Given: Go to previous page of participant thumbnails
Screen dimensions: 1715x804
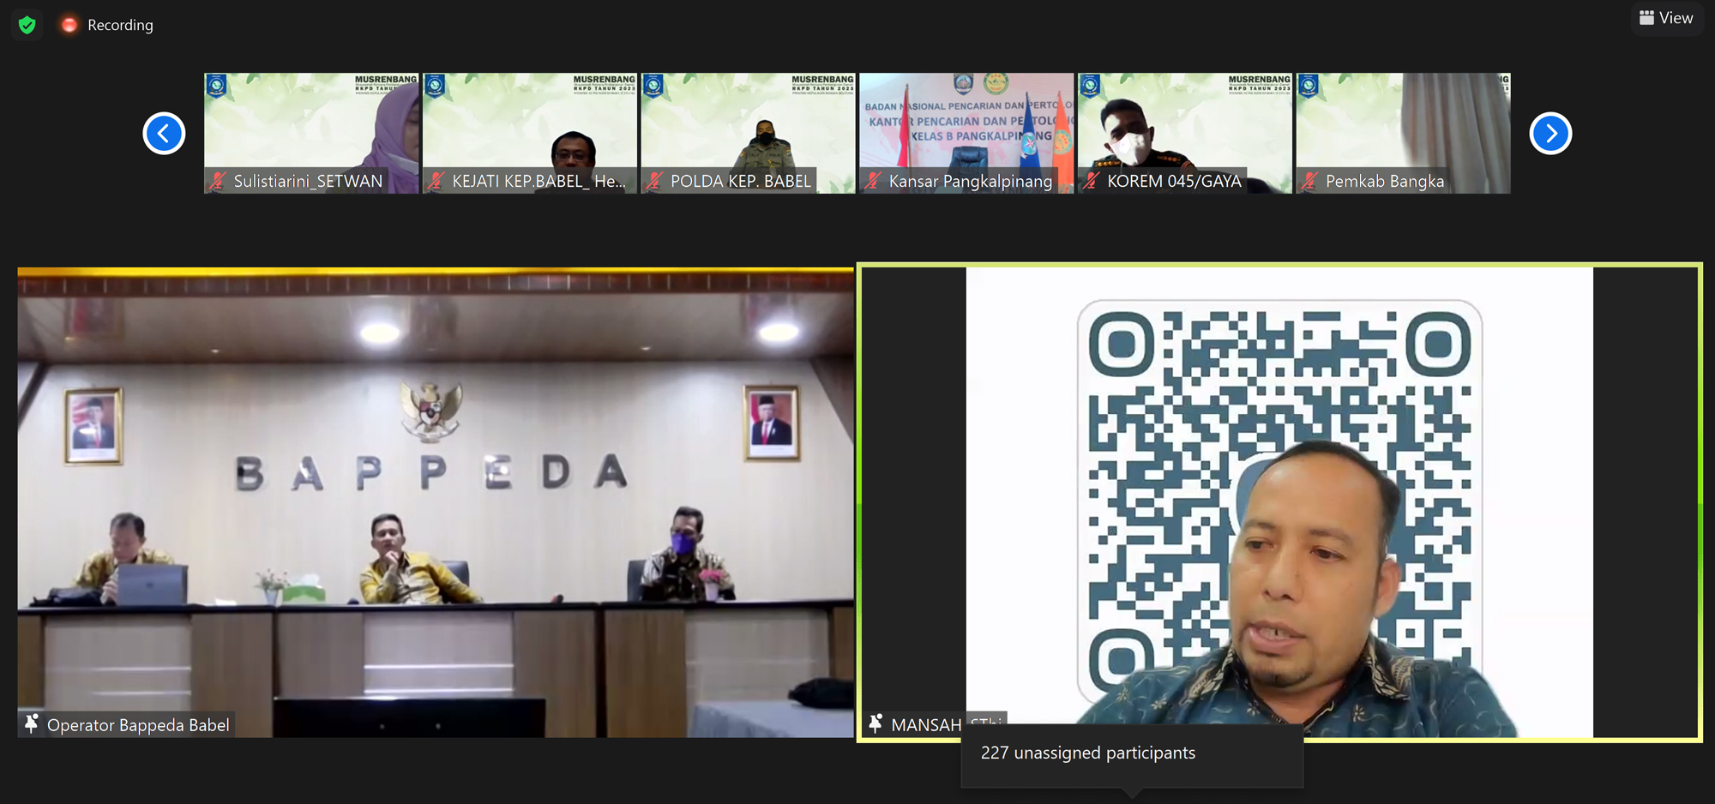Looking at the screenshot, I should point(164,133).
